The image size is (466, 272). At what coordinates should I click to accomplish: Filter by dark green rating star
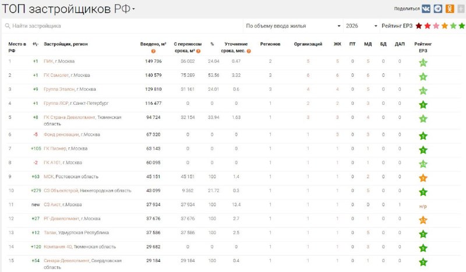[x=462, y=26]
